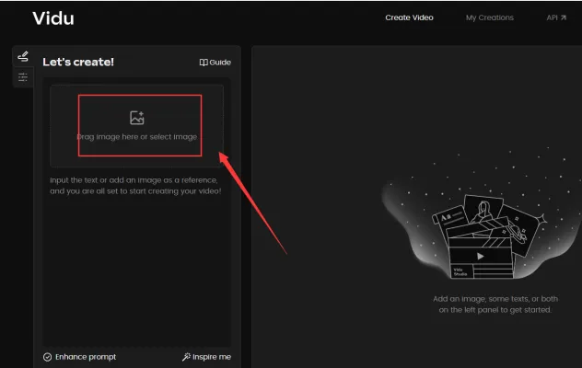Open the My Creations tab

tap(489, 17)
